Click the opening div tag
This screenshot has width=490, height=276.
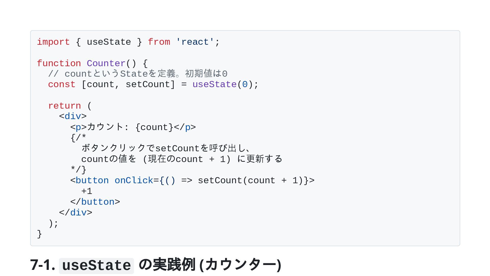pos(73,117)
